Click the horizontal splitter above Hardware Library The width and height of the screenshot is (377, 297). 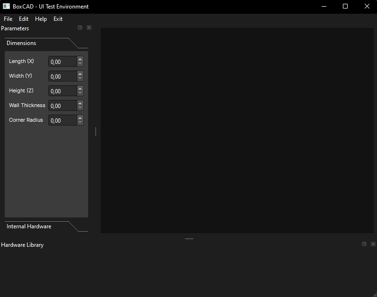(189, 239)
